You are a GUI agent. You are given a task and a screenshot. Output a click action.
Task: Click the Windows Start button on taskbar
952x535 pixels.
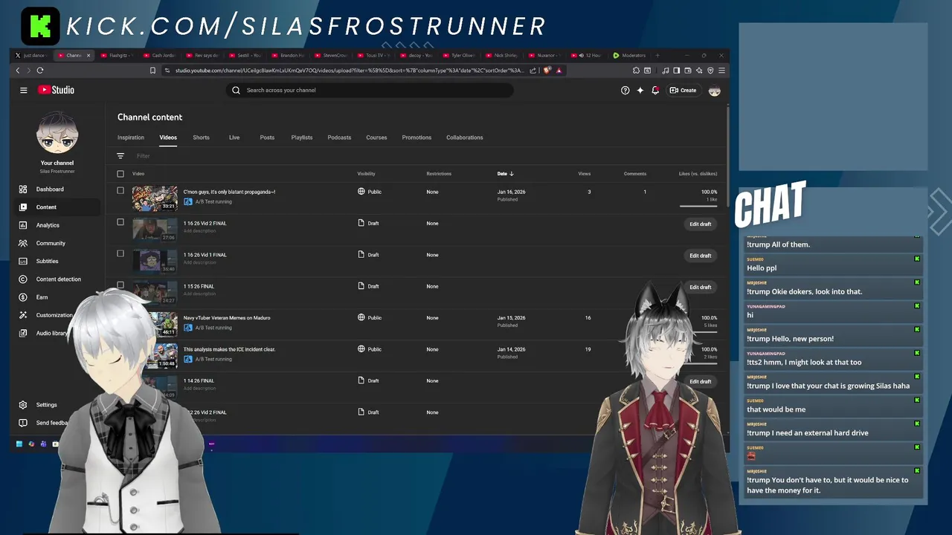coord(19,444)
